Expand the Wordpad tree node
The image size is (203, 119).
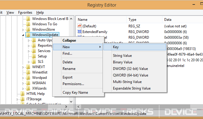[23, 78]
